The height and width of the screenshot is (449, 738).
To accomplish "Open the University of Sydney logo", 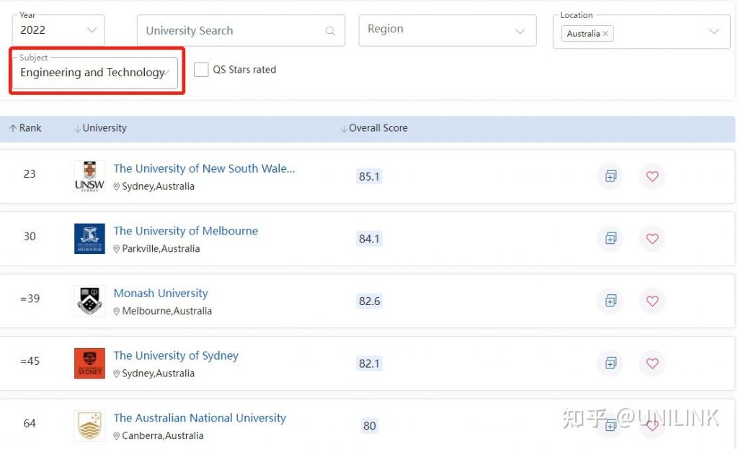I will tap(89, 363).
